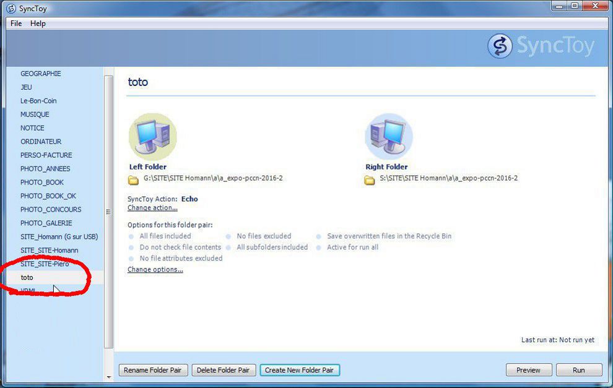Open the Change options link
This screenshot has height=388, width=613.
pos(155,270)
